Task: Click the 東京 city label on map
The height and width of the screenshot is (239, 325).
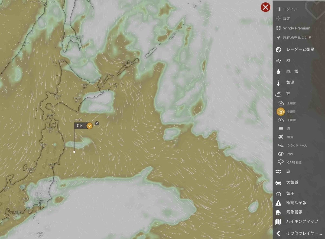Action: coord(40,199)
